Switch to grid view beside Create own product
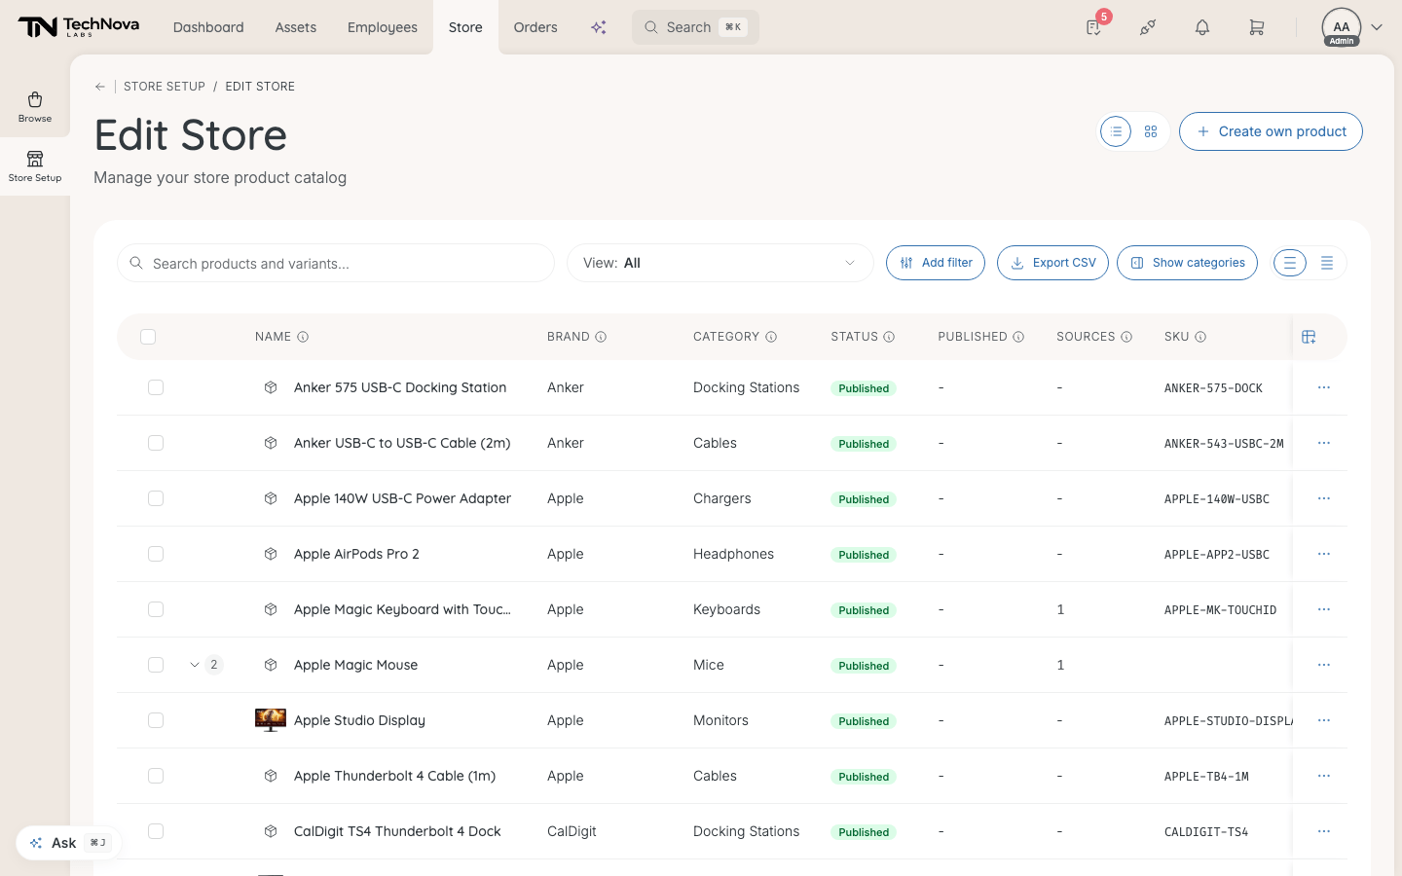This screenshot has width=1402, height=876. (x=1151, y=131)
